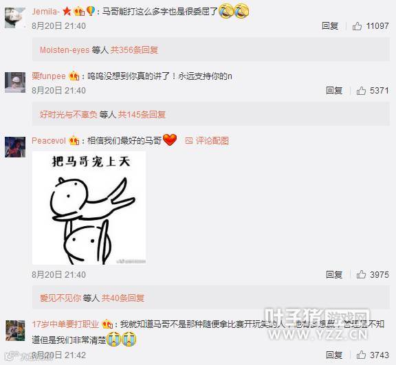Reply to Jemila's comment
The width and height of the screenshot is (396, 365).
[330, 25]
